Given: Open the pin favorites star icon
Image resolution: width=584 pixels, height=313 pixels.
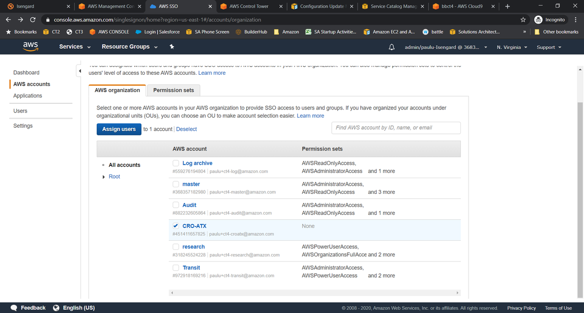Looking at the screenshot, I should click(172, 47).
